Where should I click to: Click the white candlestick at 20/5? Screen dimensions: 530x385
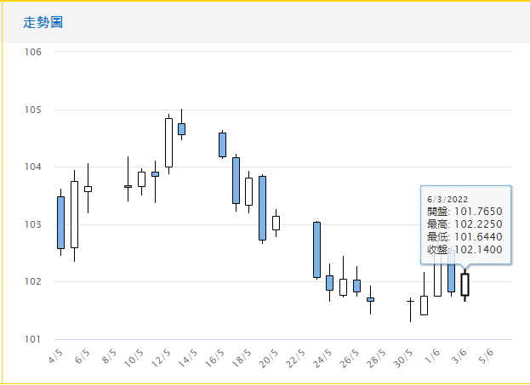(x=276, y=223)
